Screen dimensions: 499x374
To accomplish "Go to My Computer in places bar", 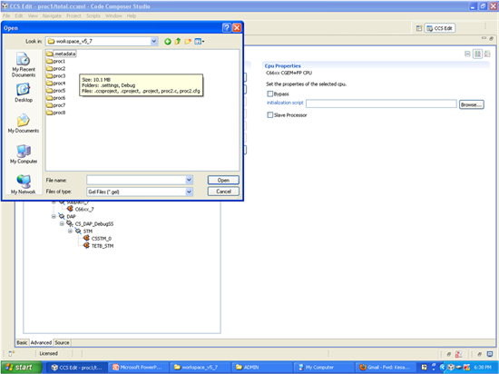I will pyautogui.click(x=24, y=154).
